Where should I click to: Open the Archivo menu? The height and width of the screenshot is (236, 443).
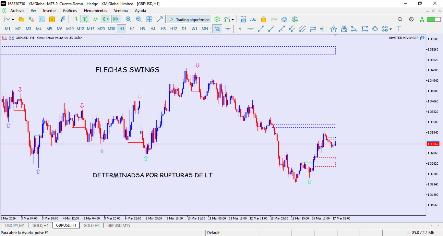[17, 11]
